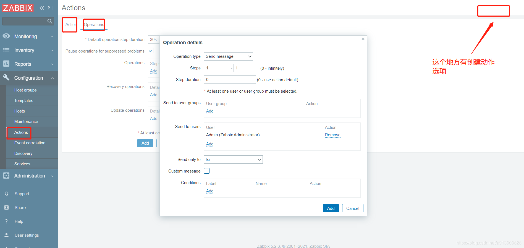Expand the Reports menu section
Screen dimensions: 524x248
click(x=29, y=64)
